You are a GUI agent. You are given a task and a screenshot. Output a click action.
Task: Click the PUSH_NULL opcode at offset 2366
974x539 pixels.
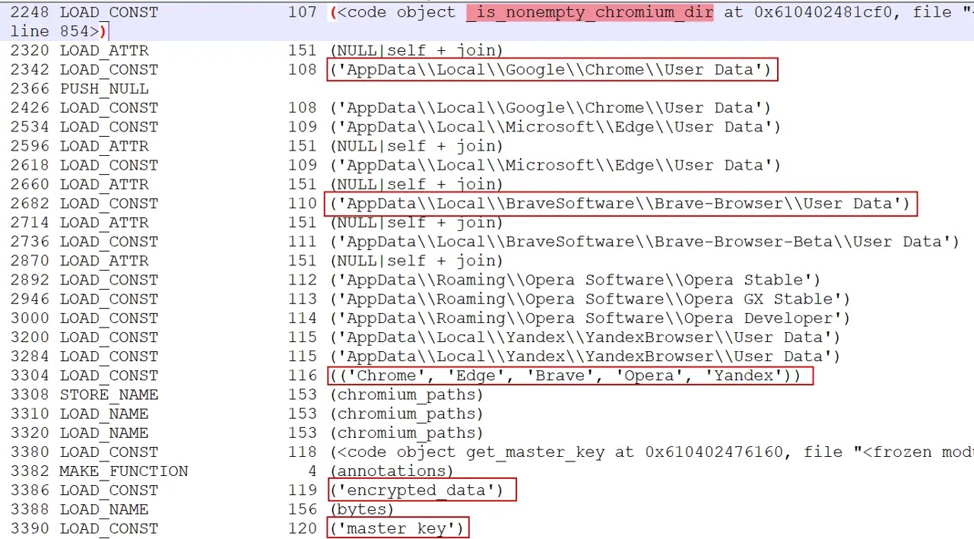pos(104,88)
